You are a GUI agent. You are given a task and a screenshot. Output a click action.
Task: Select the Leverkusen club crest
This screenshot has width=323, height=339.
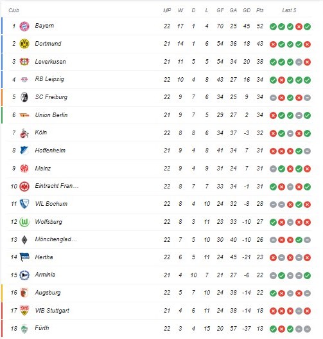(24, 62)
